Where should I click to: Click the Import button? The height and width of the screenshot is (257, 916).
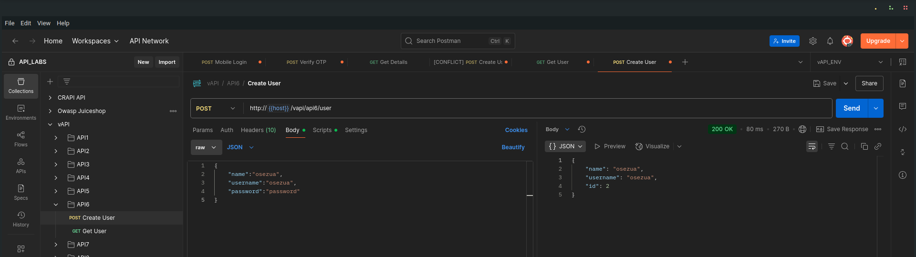(x=167, y=62)
